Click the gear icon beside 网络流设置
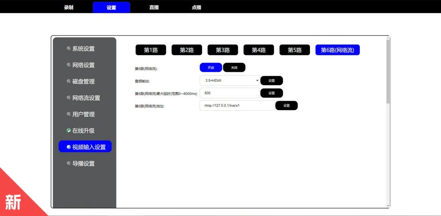This screenshot has height=216, width=441. pyautogui.click(x=68, y=97)
